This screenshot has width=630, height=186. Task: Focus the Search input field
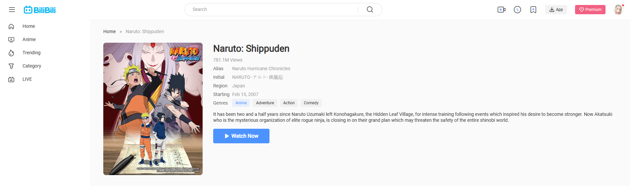coord(271,10)
